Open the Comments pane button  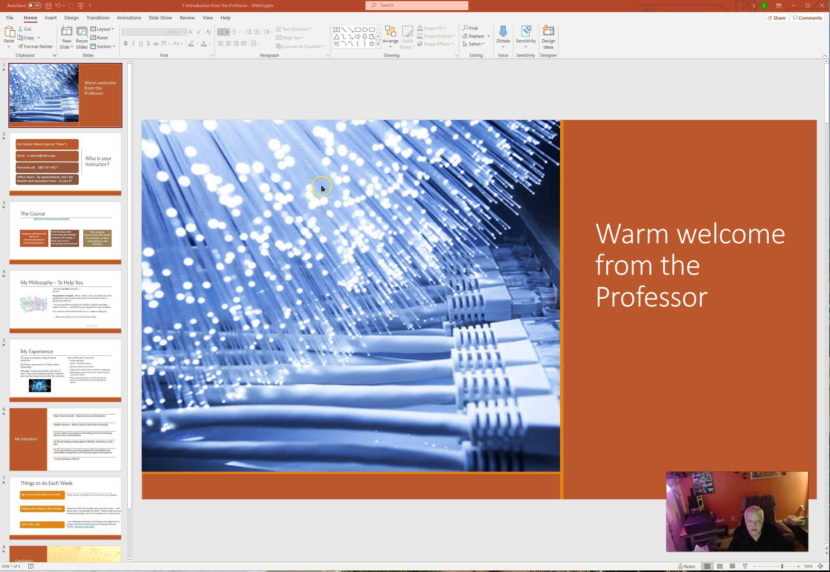(x=807, y=18)
